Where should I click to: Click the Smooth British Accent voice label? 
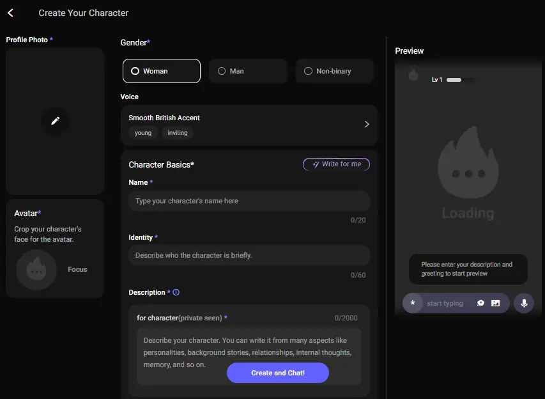tap(164, 118)
